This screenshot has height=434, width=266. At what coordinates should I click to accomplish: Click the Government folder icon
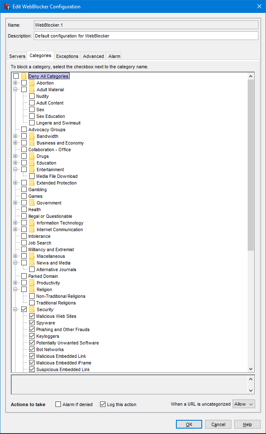point(32,203)
